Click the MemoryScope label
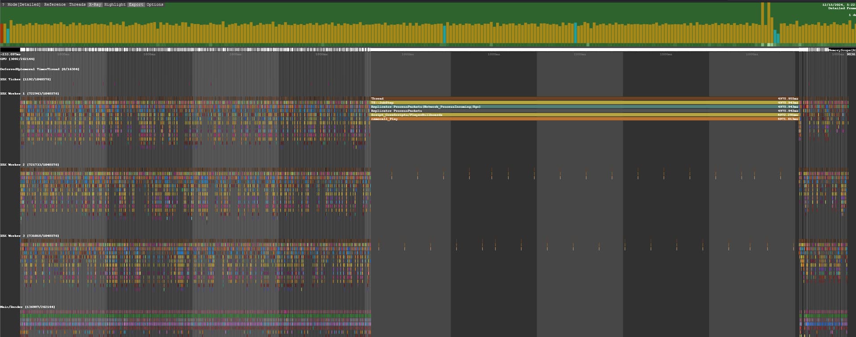This screenshot has width=856, height=337. coord(842,50)
